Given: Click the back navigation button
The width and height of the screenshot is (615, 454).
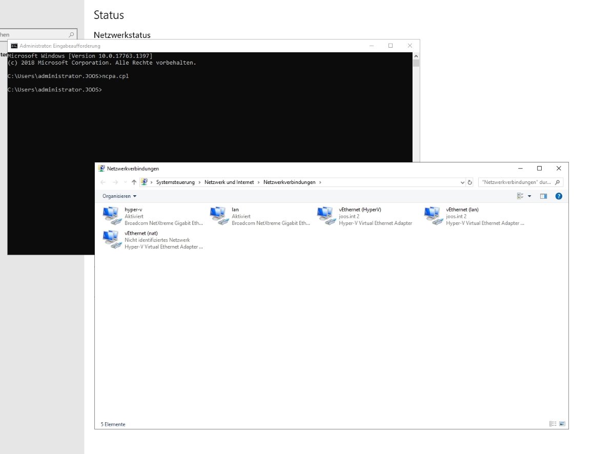Looking at the screenshot, I should coord(103,182).
